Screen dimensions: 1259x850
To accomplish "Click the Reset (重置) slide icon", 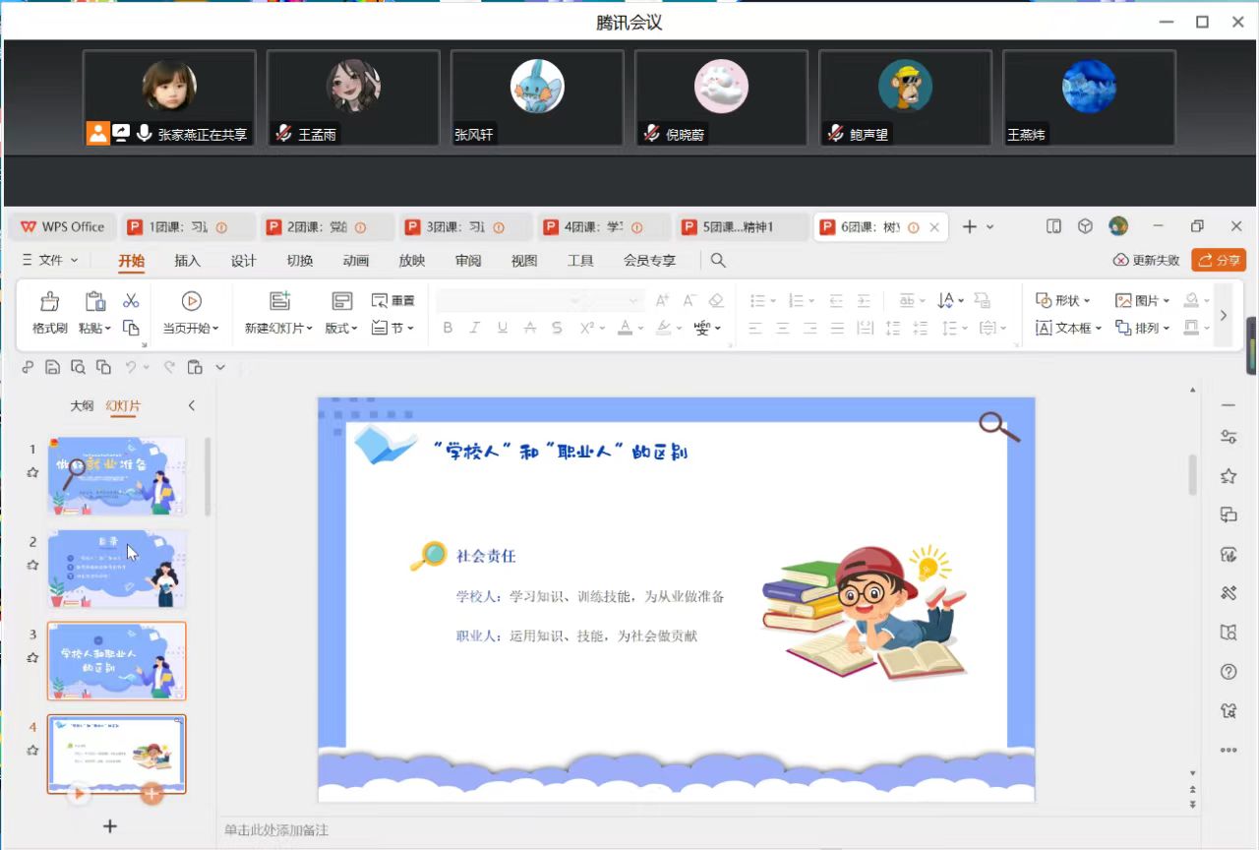I will [392, 301].
